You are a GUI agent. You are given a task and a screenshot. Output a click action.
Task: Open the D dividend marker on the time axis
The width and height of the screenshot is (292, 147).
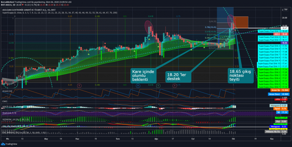[x=138, y=86]
